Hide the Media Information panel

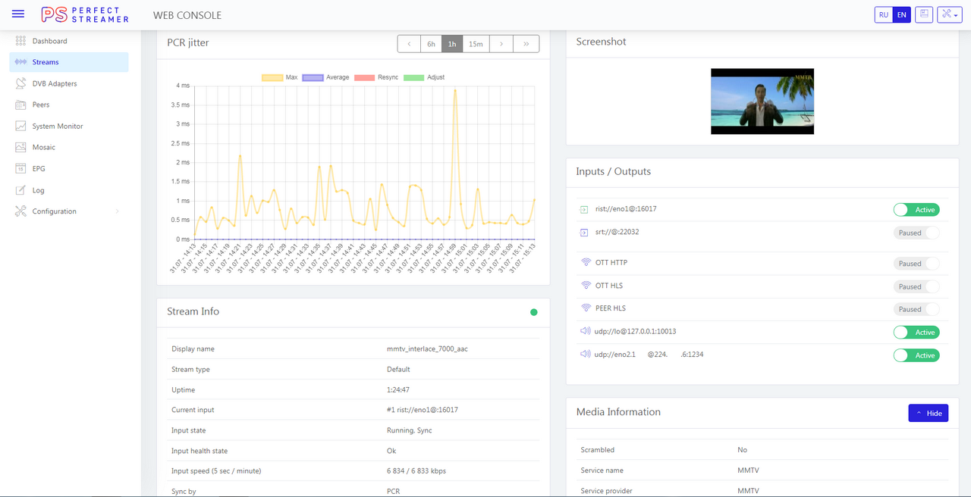[x=928, y=413]
